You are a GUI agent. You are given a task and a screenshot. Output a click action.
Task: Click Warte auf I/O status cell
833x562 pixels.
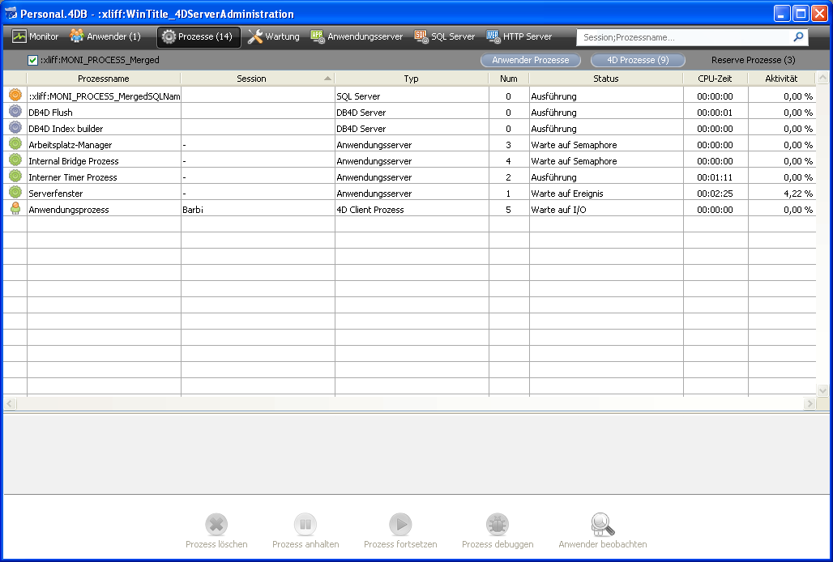click(x=606, y=210)
